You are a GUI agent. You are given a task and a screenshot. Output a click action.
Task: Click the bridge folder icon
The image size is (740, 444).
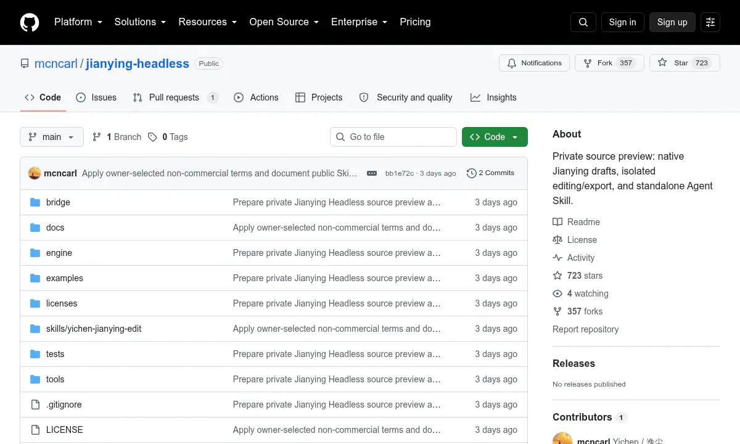tap(35, 202)
